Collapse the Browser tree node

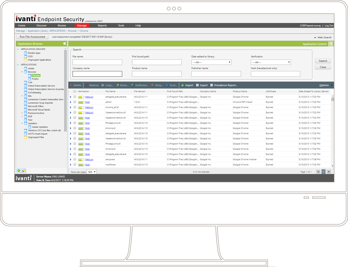[x=22, y=72]
